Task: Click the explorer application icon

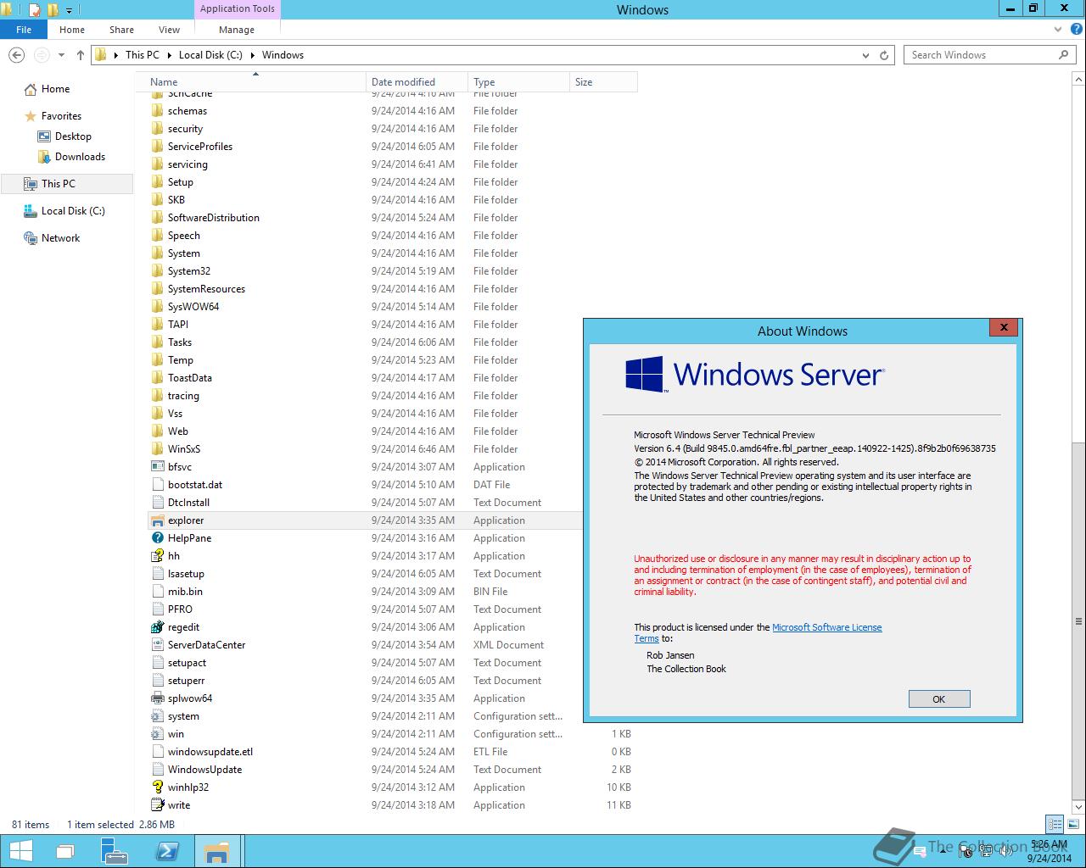Action: pyautogui.click(x=157, y=520)
